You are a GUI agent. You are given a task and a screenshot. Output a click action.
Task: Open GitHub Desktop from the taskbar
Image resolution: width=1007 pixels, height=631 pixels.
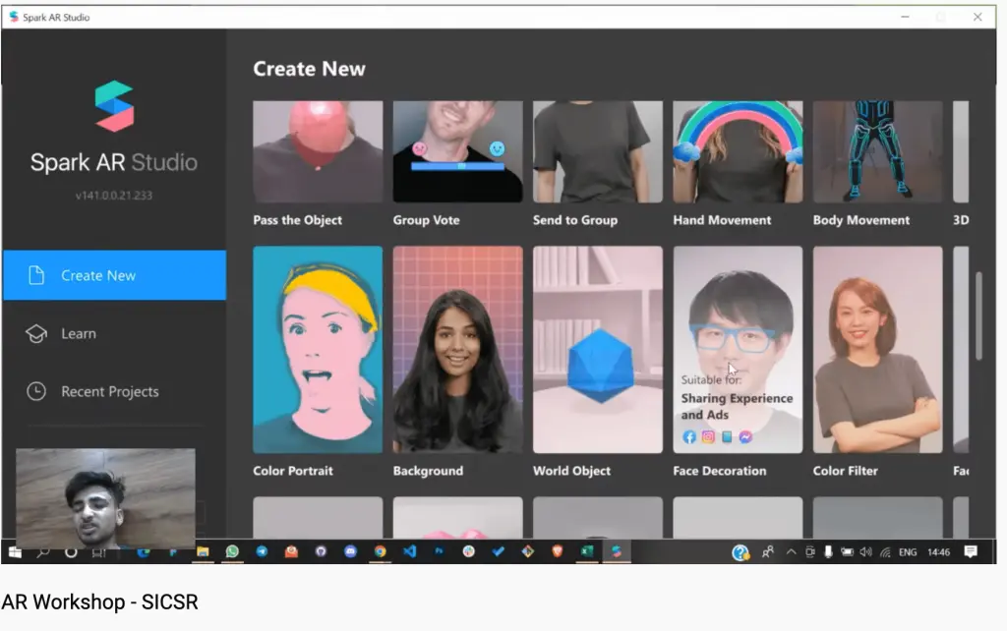[x=322, y=551]
